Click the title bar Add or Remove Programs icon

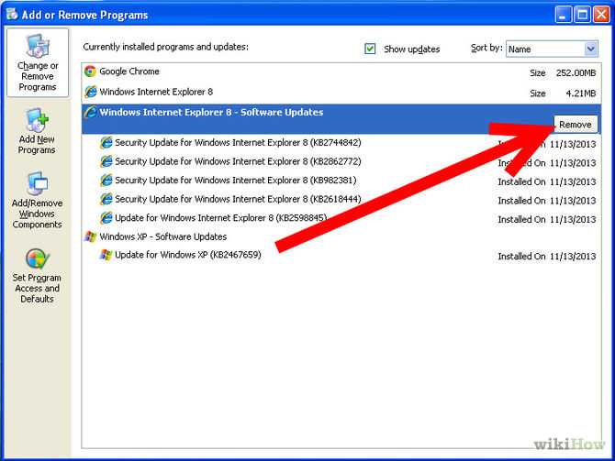coord(12,14)
